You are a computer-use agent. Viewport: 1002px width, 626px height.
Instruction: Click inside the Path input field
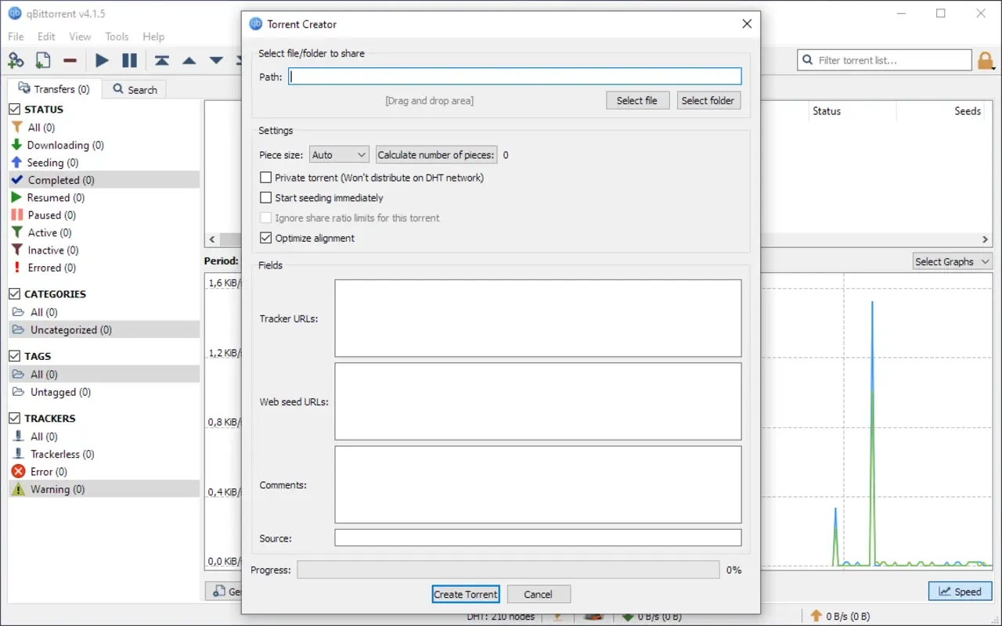[514, 76]
